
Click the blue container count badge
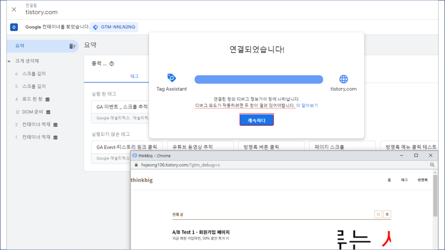tap(14, 27)
